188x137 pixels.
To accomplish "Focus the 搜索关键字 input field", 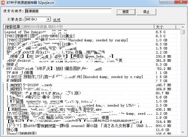I will [68, 11].
